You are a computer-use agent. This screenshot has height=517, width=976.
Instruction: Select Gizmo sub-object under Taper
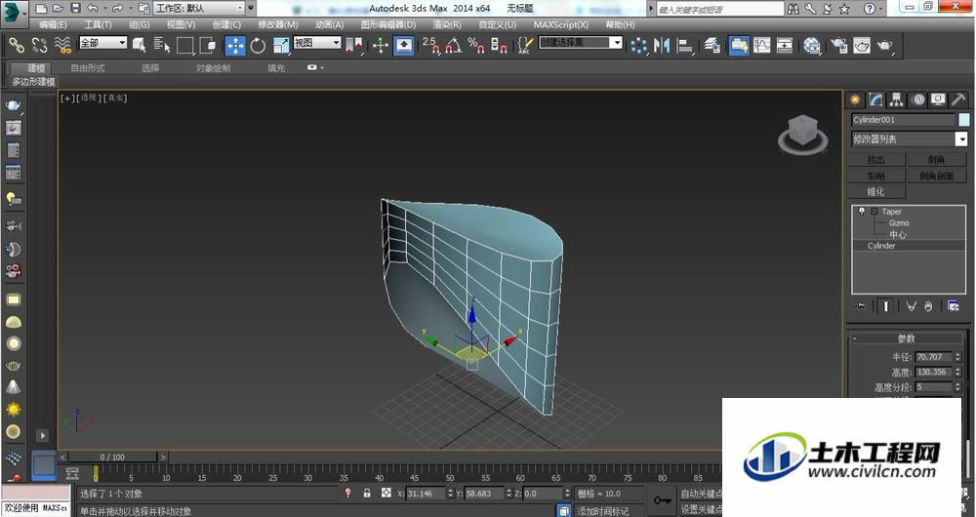899,222
